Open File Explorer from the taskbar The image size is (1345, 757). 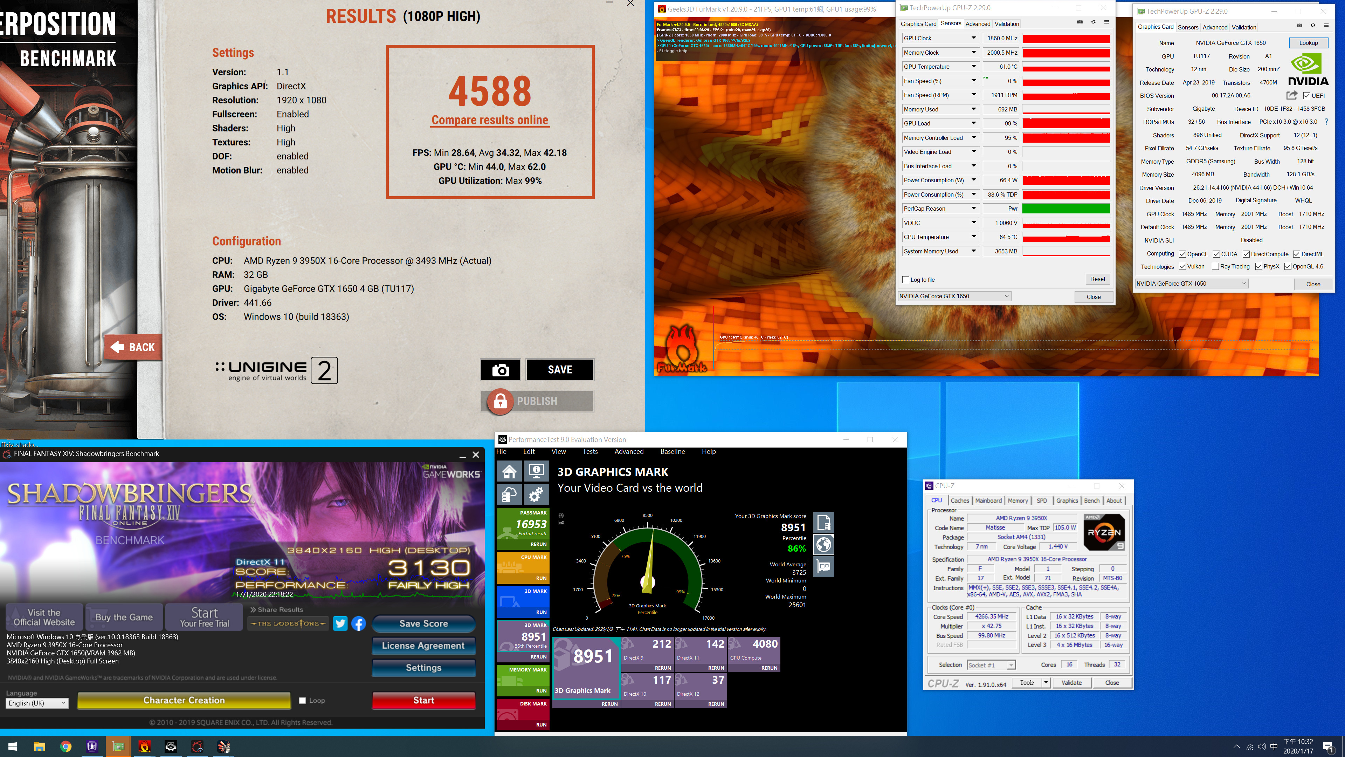(x=39, y=746)
